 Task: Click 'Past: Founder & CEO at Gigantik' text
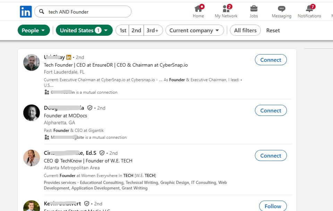[x=74, y=130]
